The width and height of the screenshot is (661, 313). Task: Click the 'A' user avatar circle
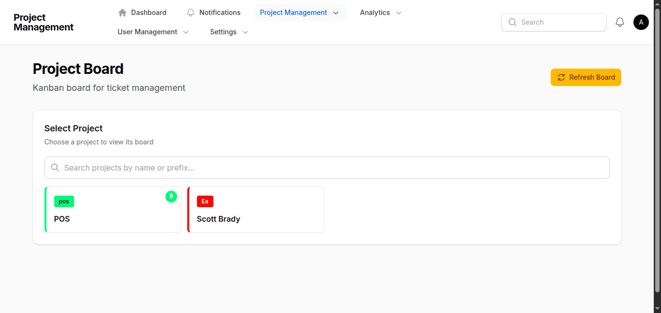tap(641, 22)
